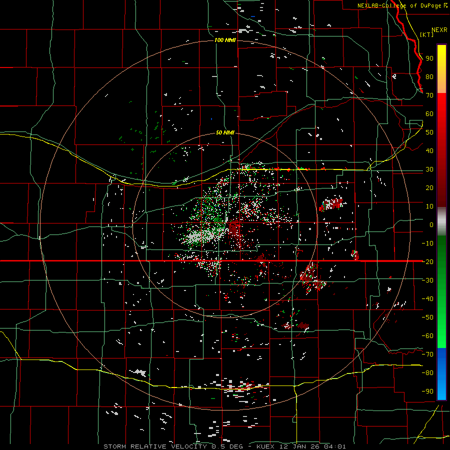Pick the bright green band on the color scale
This screenshot has height=450, width=450.
pyautogui.click(x=441, y=330)
